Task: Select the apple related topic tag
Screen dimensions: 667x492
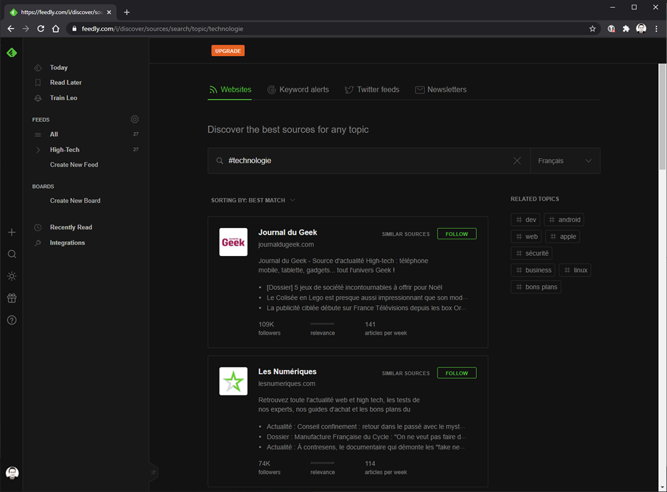Action: 563,237
